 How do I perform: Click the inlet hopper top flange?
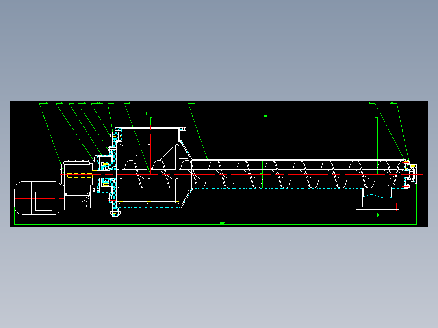(151, 129)
